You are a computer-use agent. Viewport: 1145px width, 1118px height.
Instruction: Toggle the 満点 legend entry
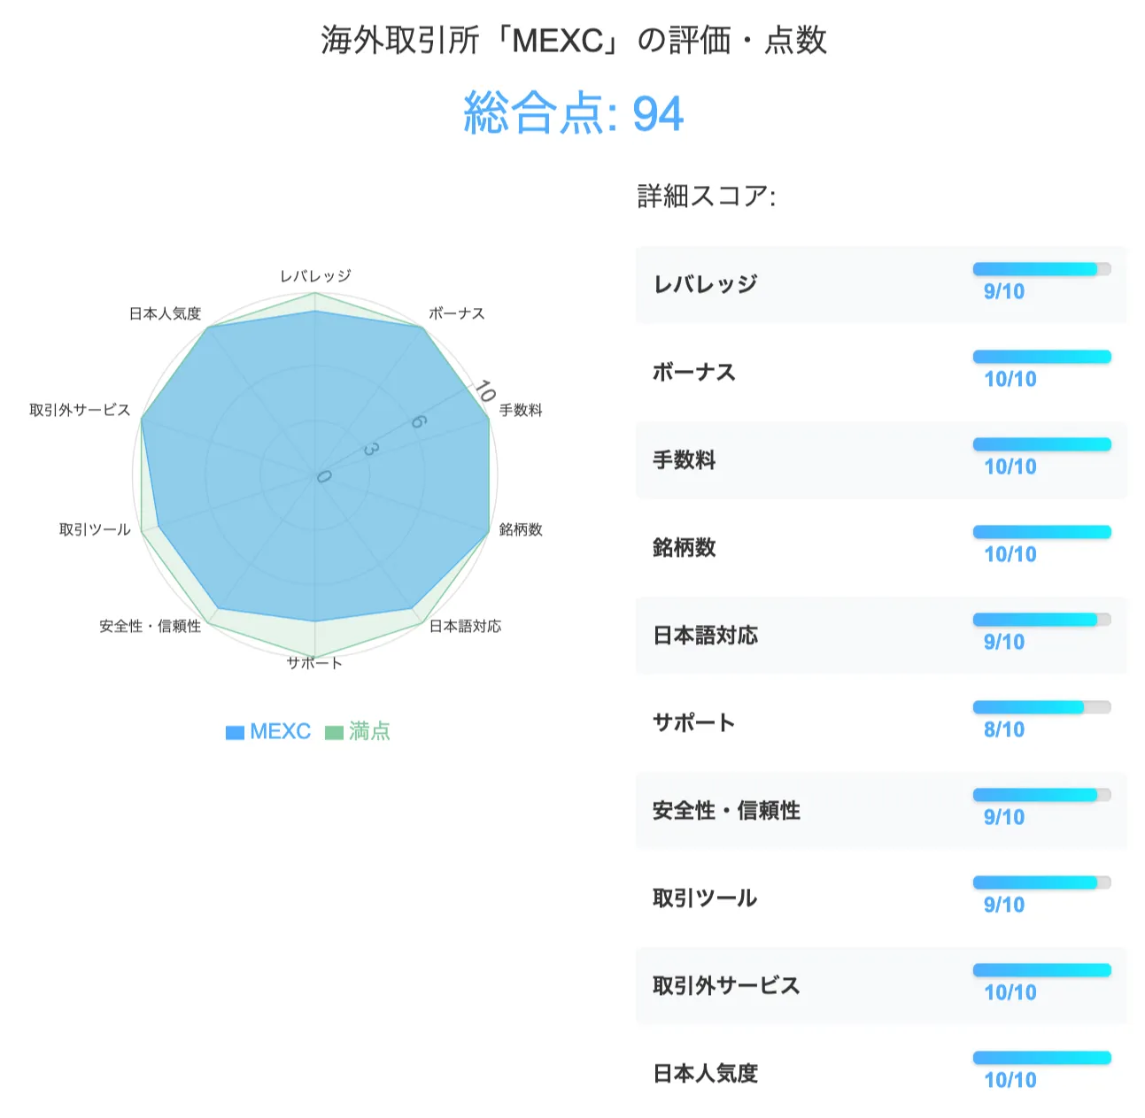pyautogui.click(x=358, y=731)
